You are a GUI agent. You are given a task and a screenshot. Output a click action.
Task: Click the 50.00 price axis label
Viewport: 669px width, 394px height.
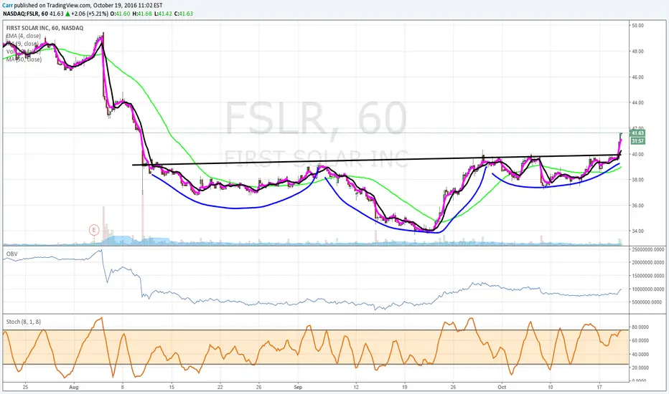638,26
